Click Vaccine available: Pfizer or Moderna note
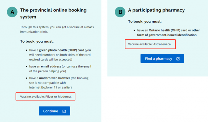The width and height of the screenshot is (208, 122). pos(46,97)
